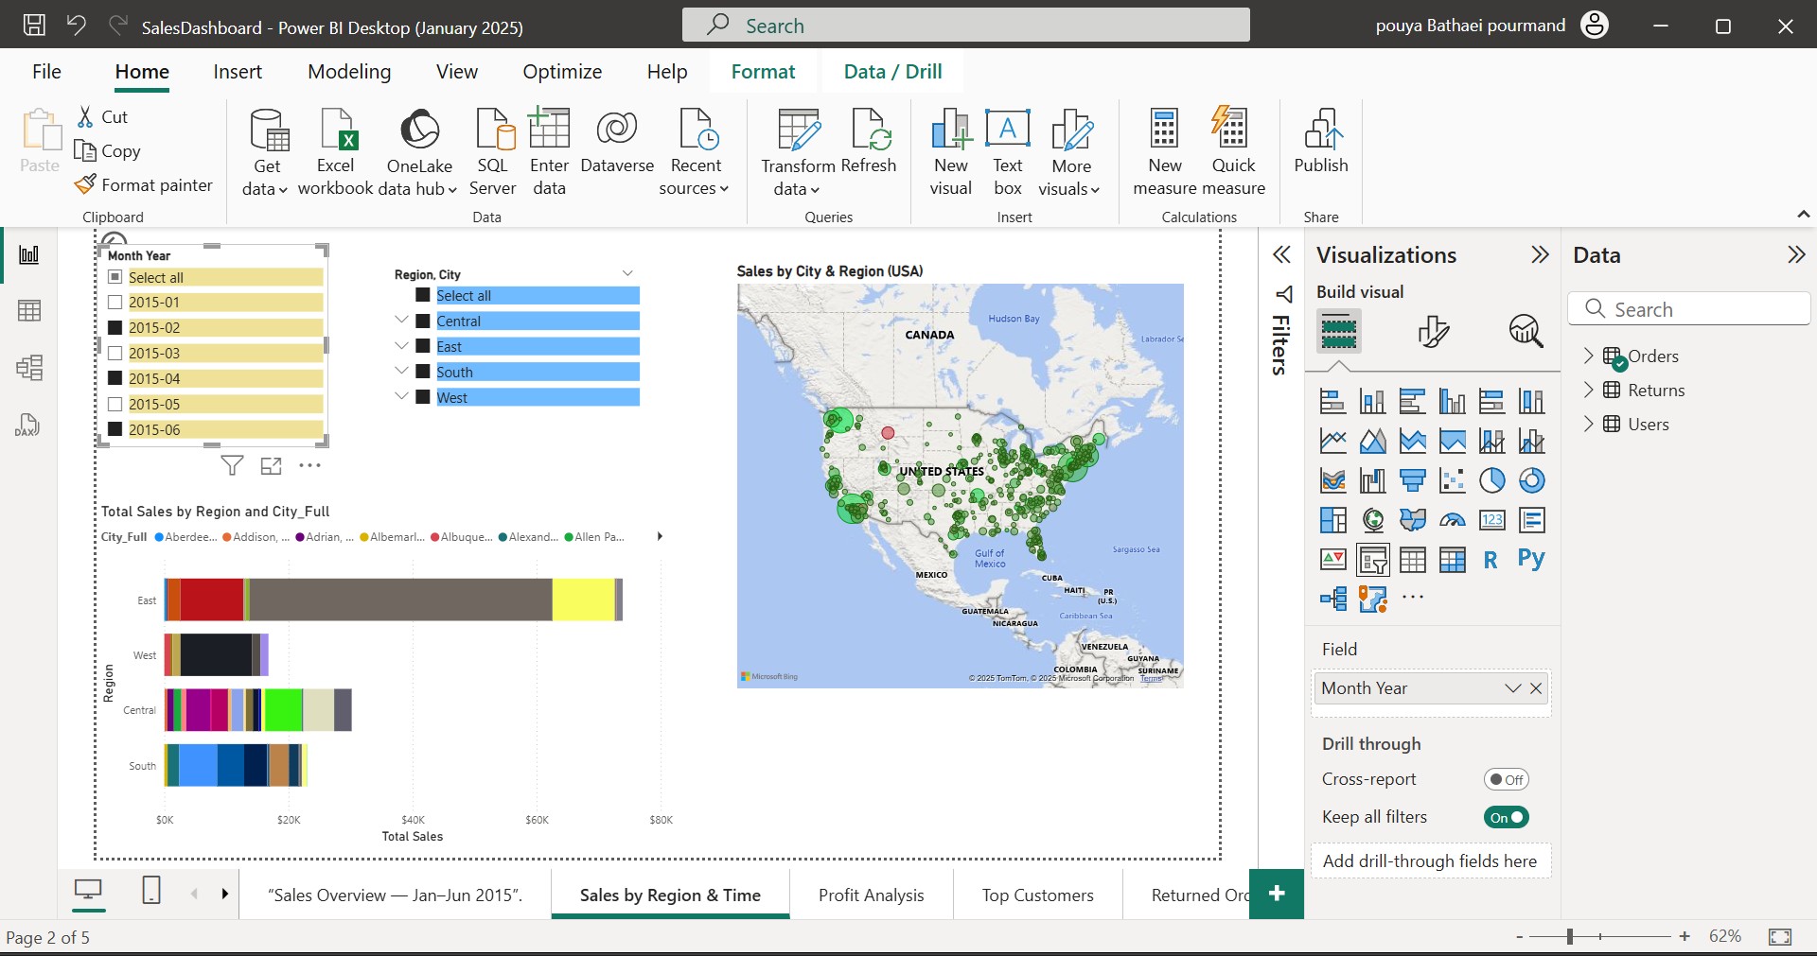Click the slicer filter funnel icon
Image resolution: width=1817 pixels, height=956 pixels.
232,465
